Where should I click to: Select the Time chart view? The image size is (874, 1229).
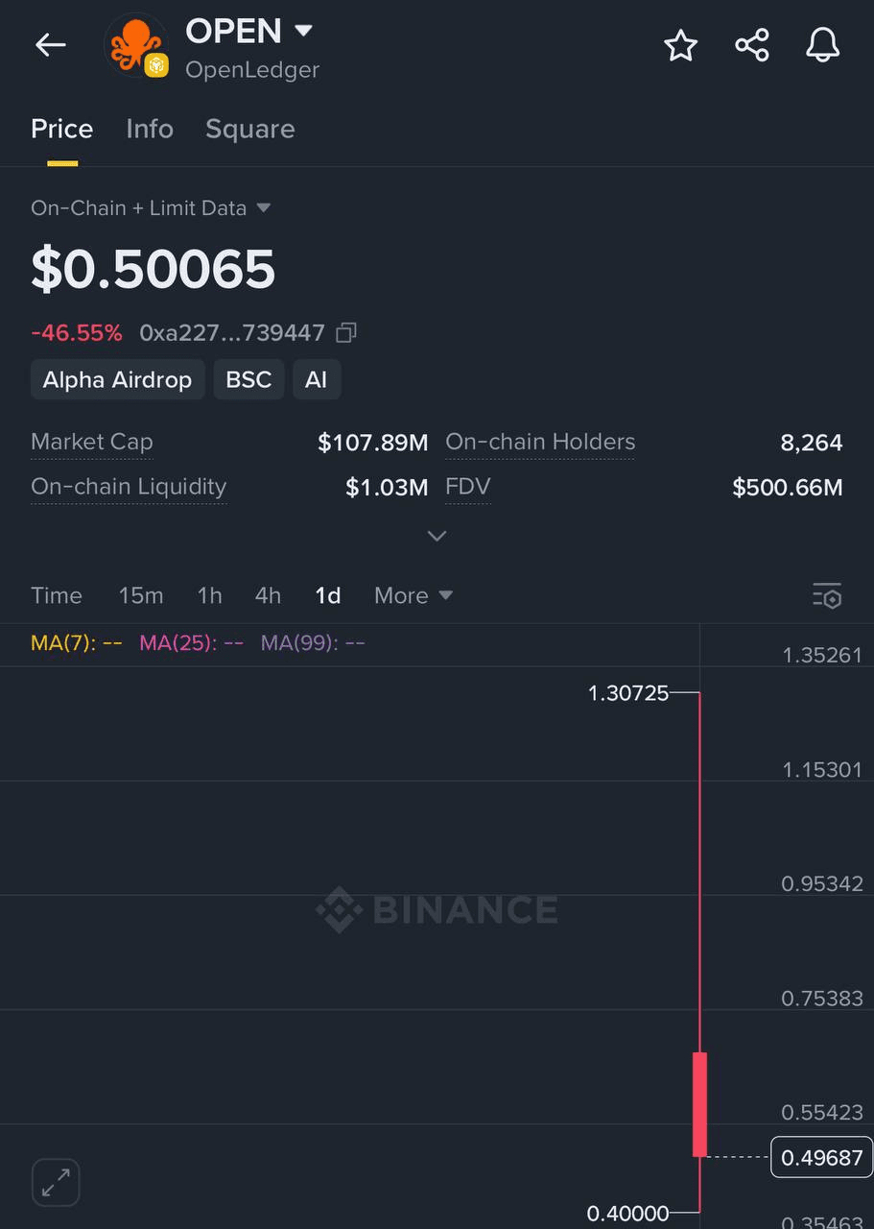pyautogui.click(x=57, y=595)
